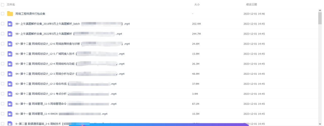Sort by 文件名 column header
The width and height of the screenshot is (324, 126).
pyautogui.click(x=11, y=5)
